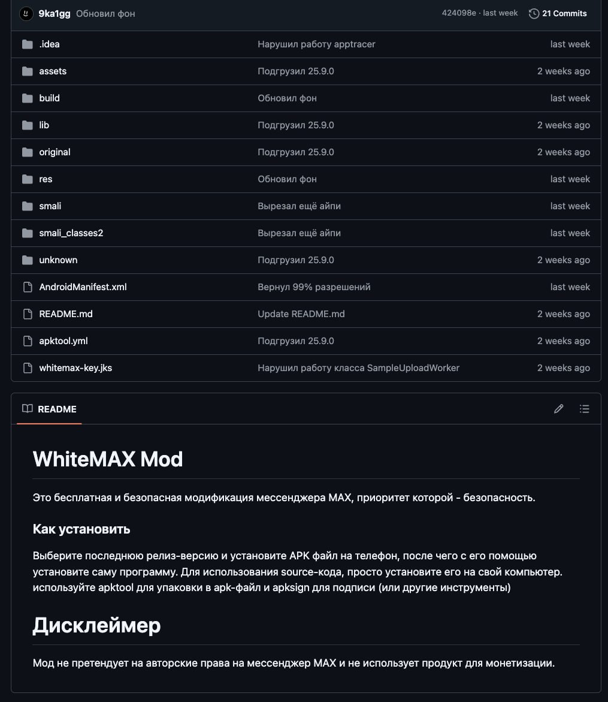Select the README.md file entry
This screenshot has width=608, height=702.
(x=66, y=314)
